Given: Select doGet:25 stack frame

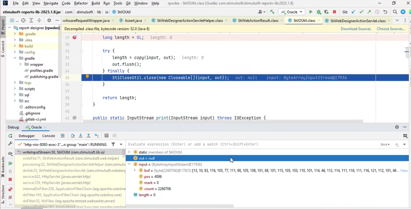Looking at the screenshot, I should pyautogui.click(x=70, y=170).
